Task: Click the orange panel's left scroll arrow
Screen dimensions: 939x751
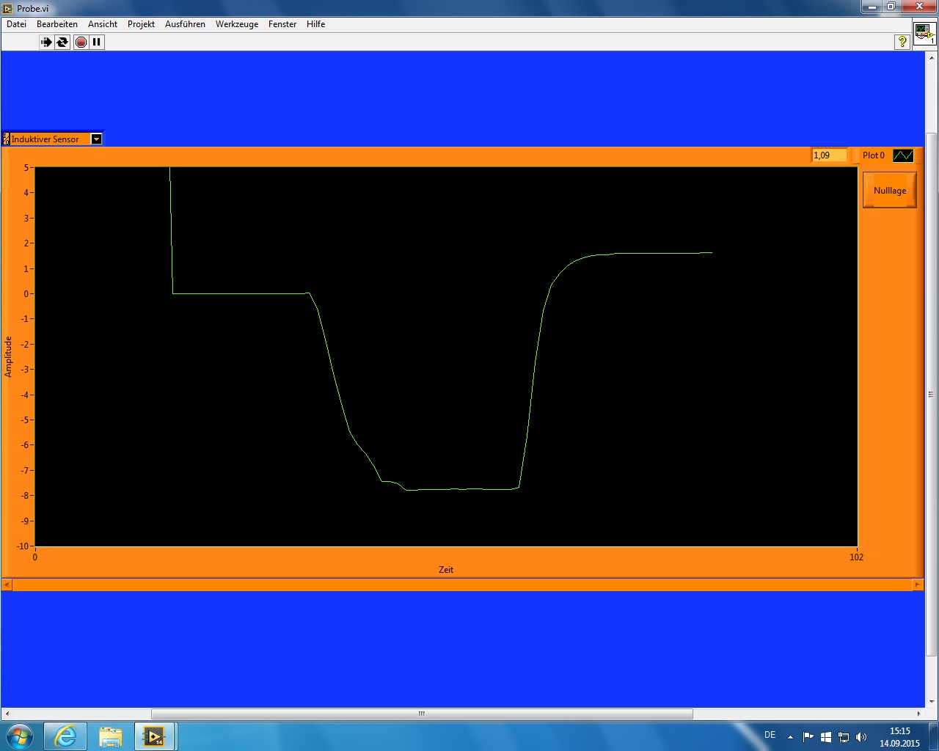Action: tap(7, 585)
